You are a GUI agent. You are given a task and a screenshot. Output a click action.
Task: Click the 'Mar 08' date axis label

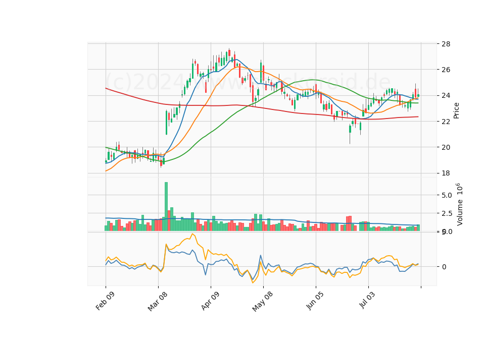[158, 301]
